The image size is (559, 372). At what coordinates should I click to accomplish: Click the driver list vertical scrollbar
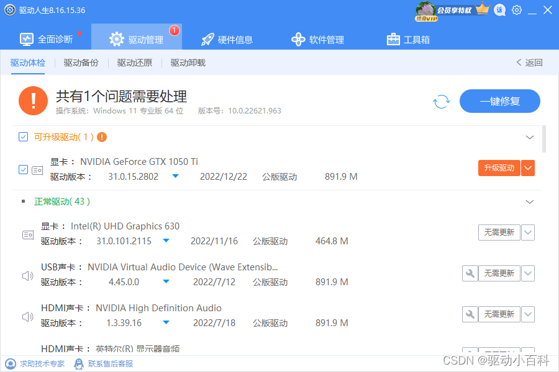tap(544, 139)
